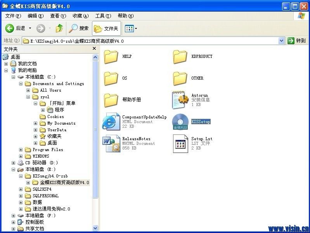Open the KISSetup installer icon

pos(180,122)
